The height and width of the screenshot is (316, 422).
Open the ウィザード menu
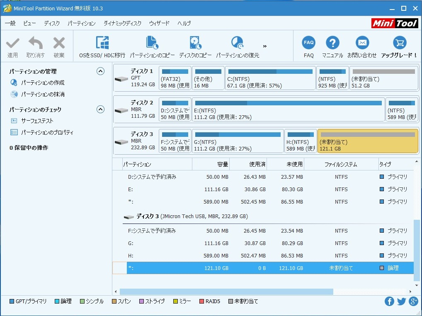(x=159, y=23)
